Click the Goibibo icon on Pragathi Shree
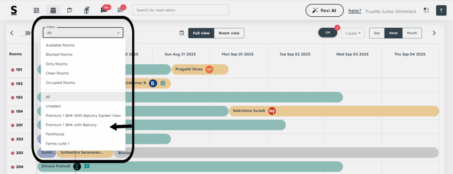 pyautogui.click(x=209, y=69)
